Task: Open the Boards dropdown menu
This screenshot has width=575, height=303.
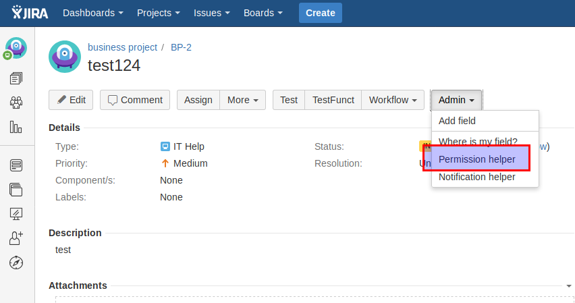Action: (x=263, y=13)
